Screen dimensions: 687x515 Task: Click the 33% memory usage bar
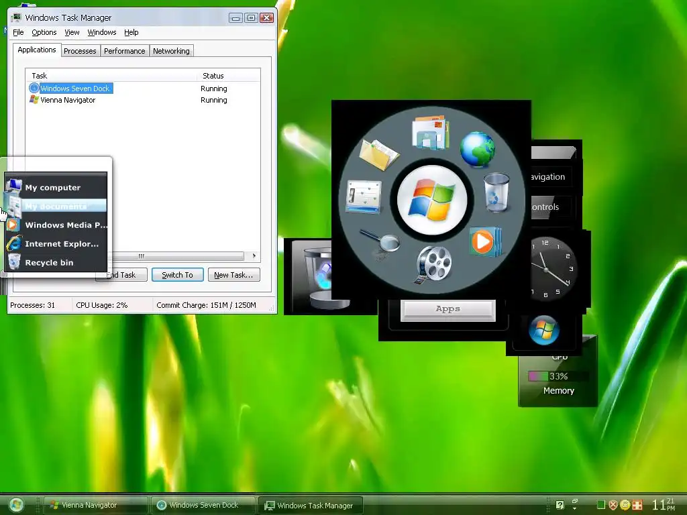[x=558, y=376]
